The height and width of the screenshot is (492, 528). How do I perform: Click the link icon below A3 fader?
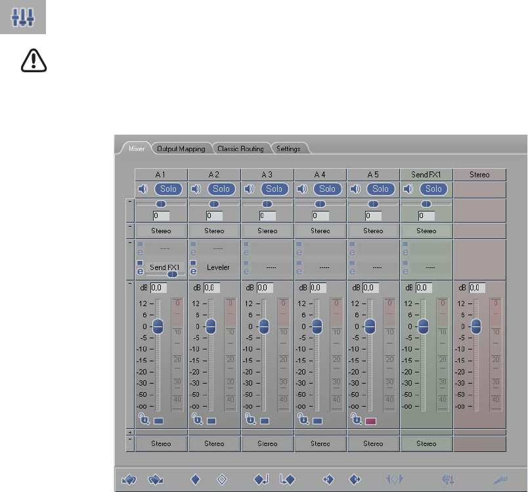click(x=250, y=419)
